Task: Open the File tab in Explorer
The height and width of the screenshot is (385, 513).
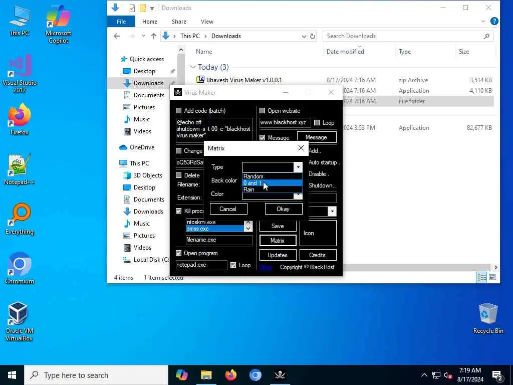Action: click(121, 22)
